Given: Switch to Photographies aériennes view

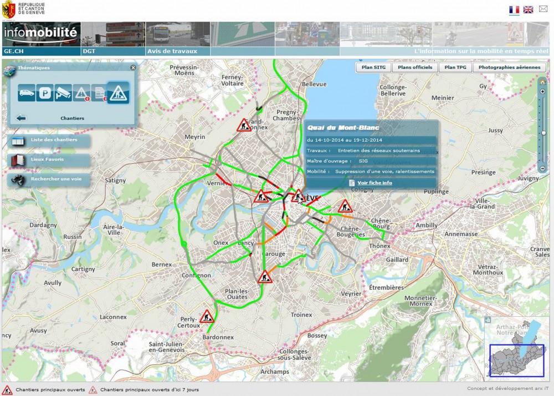Looking at the screenshot, I should click(509, 67).
